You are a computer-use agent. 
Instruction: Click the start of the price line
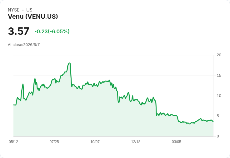[14, 105]
